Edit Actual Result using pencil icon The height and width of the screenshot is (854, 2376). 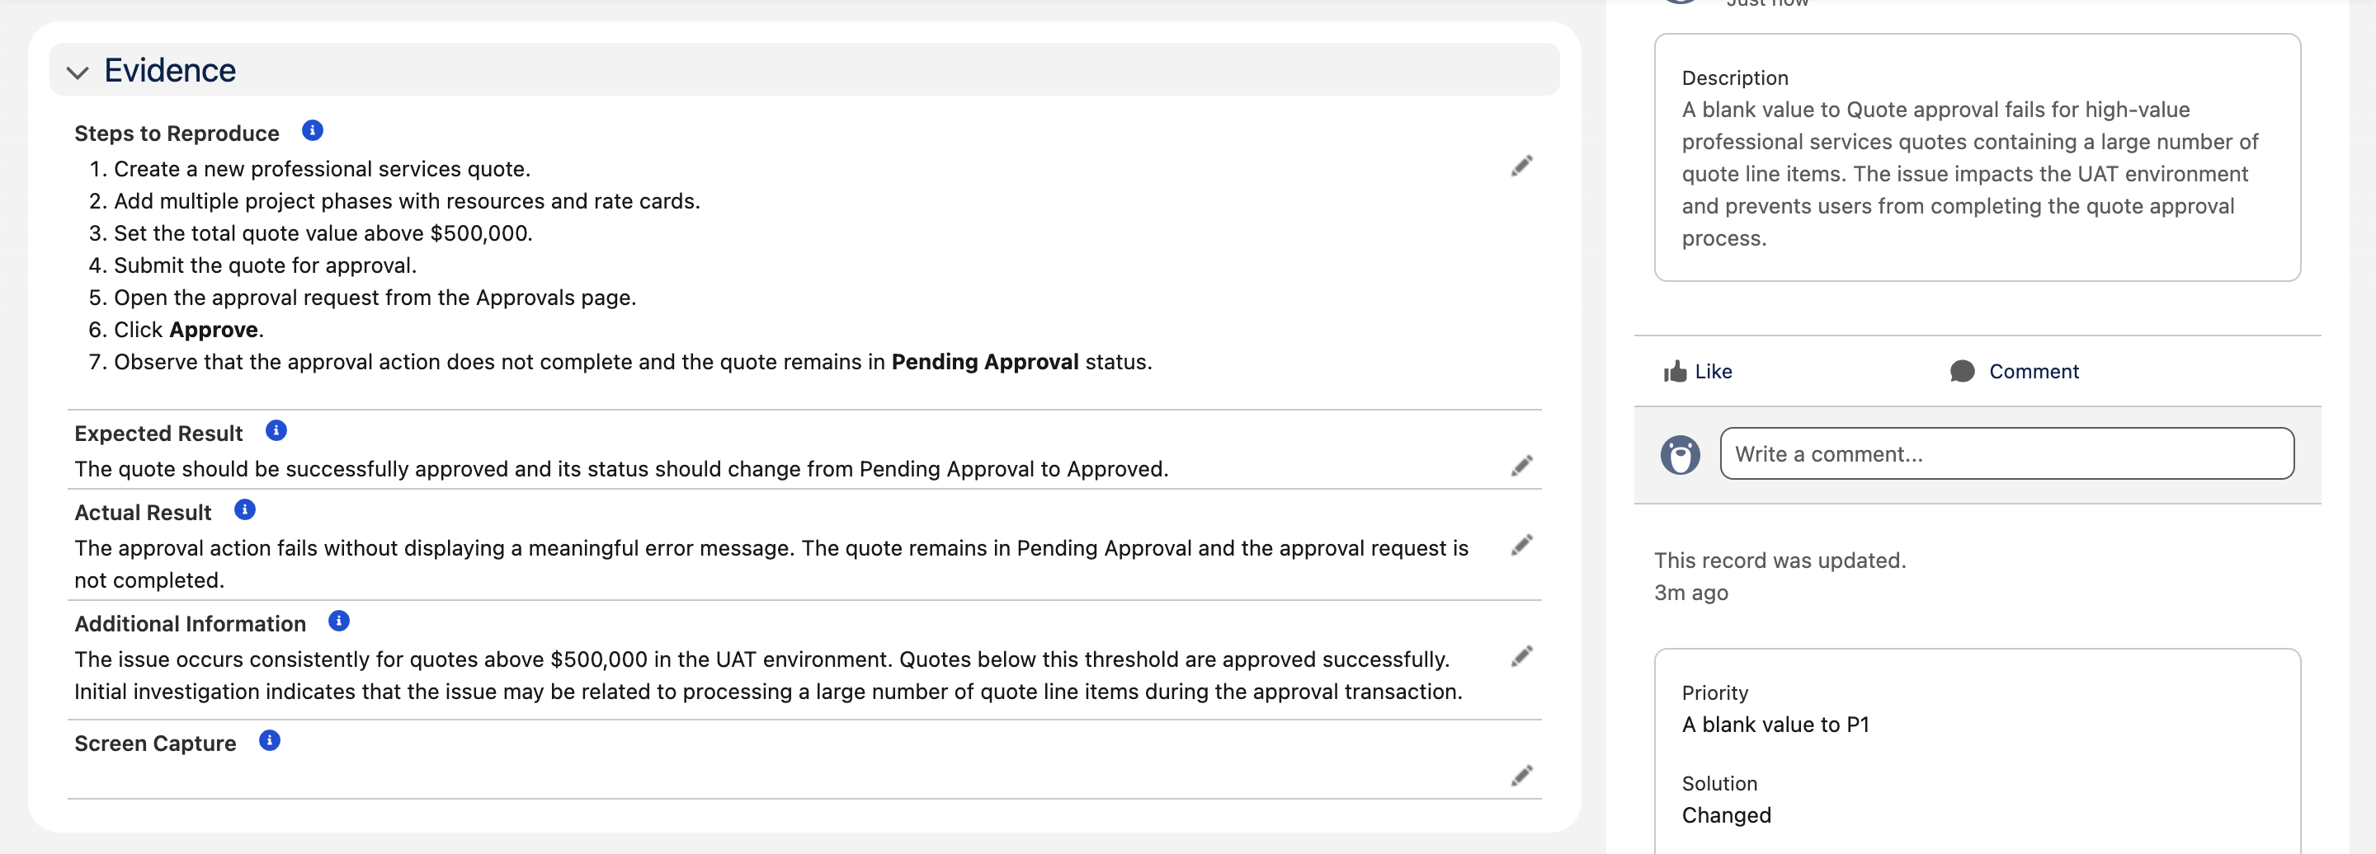pyautogui.click(x=1522, y=546)
